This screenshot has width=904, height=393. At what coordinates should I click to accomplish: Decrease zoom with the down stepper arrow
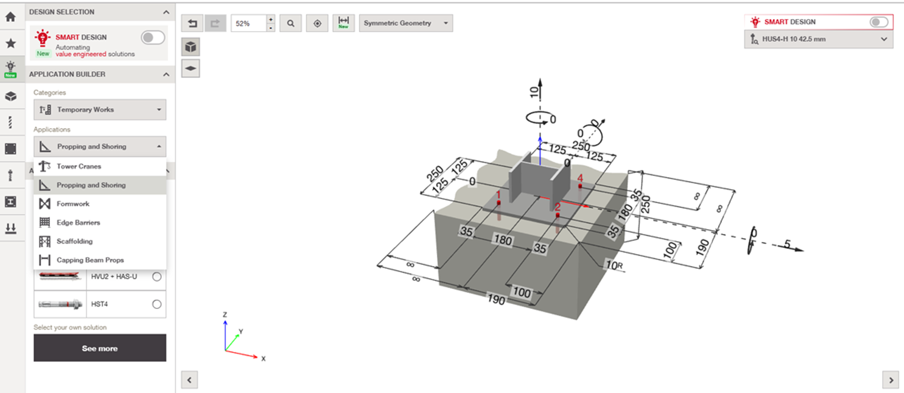[271, 28]
